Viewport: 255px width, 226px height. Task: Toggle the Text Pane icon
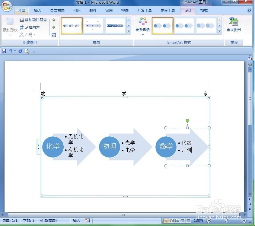(54, 35)
